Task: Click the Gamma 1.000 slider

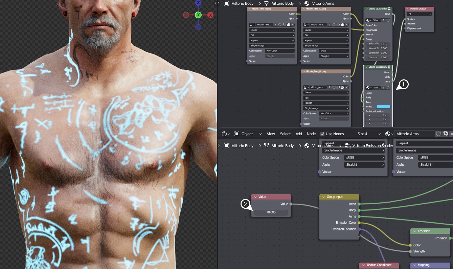Action: [x=378, y=57]
